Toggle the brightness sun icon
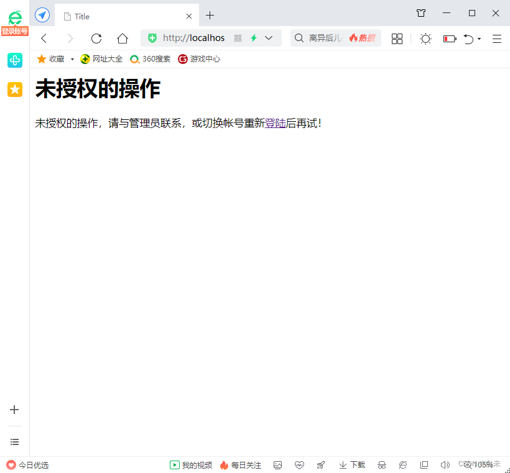The image size is (510, 473). pos(425,39)
